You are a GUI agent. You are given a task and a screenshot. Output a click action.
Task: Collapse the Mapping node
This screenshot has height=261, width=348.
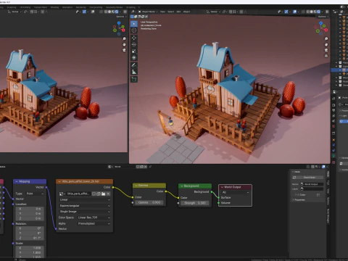coord(17,181)
